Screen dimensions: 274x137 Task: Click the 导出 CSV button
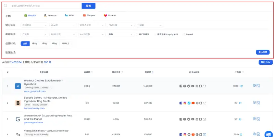point(266,62)
